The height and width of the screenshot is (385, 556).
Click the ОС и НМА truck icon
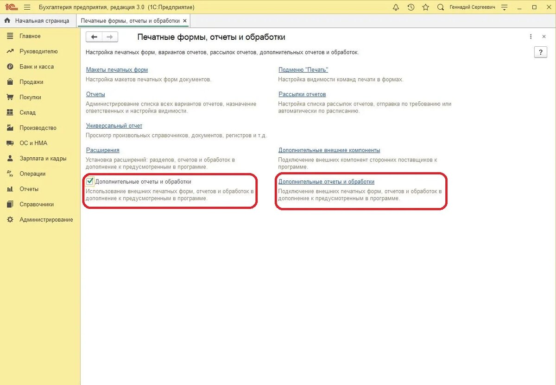10,143
